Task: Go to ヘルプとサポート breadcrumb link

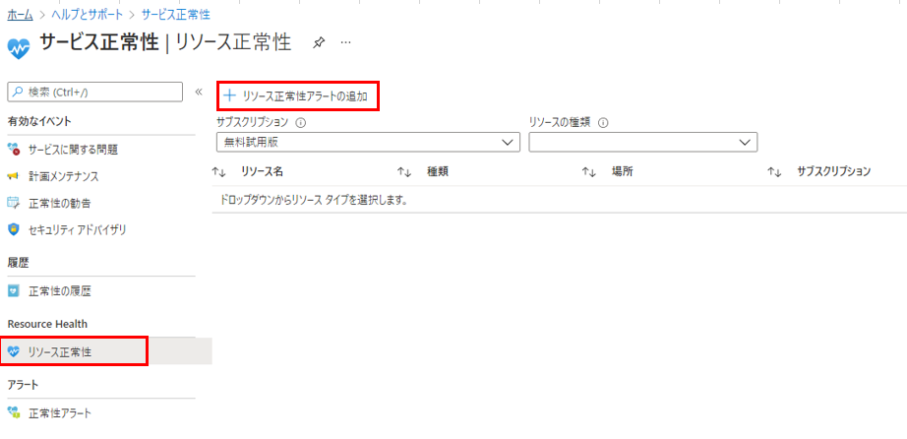Action: coord(88,15)
